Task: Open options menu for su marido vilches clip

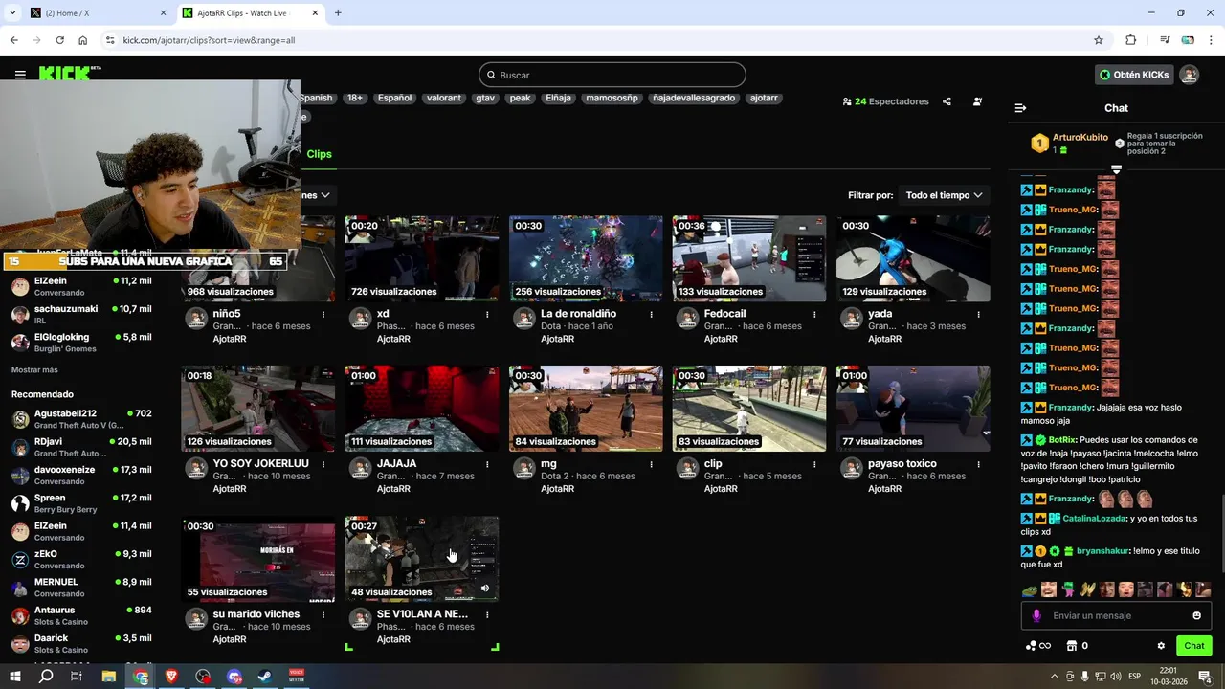Action: (x=323, y=614)
